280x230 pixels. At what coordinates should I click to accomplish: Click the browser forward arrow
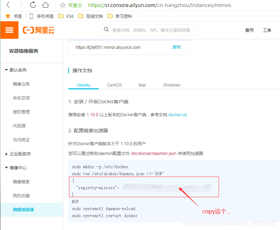pos(20,5)
